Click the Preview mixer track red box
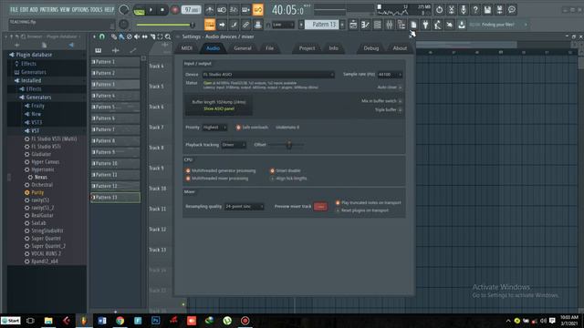 pos(320,207)
